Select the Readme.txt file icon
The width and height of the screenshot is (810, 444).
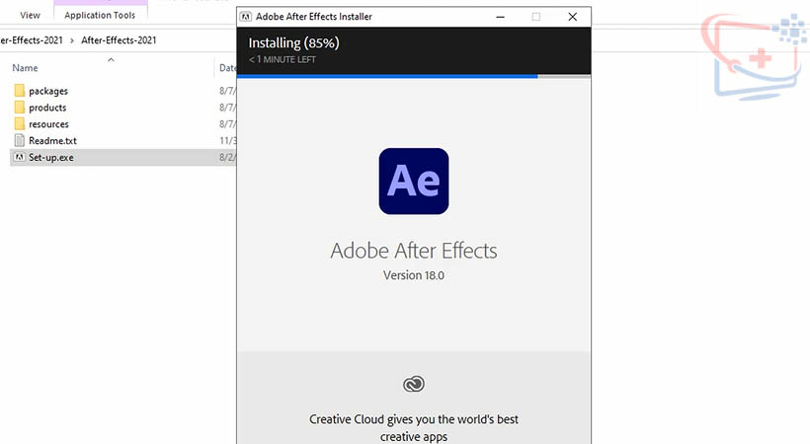point(19,141)
